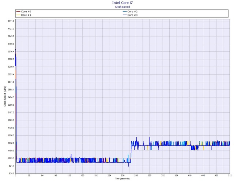
Task: Click the 821.7 y-axis value
Action: point(11,166)
